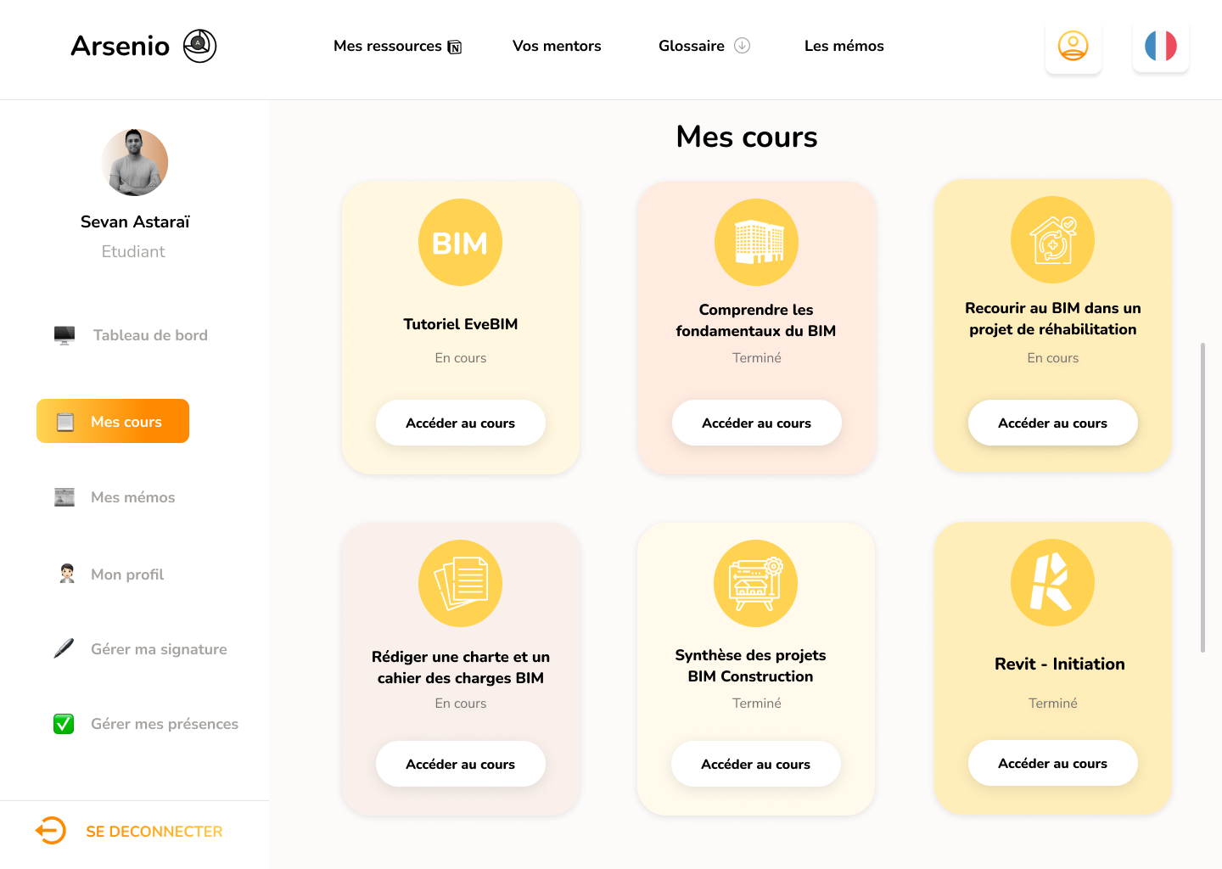Click the Revit logo icon

click(1052, 583)
